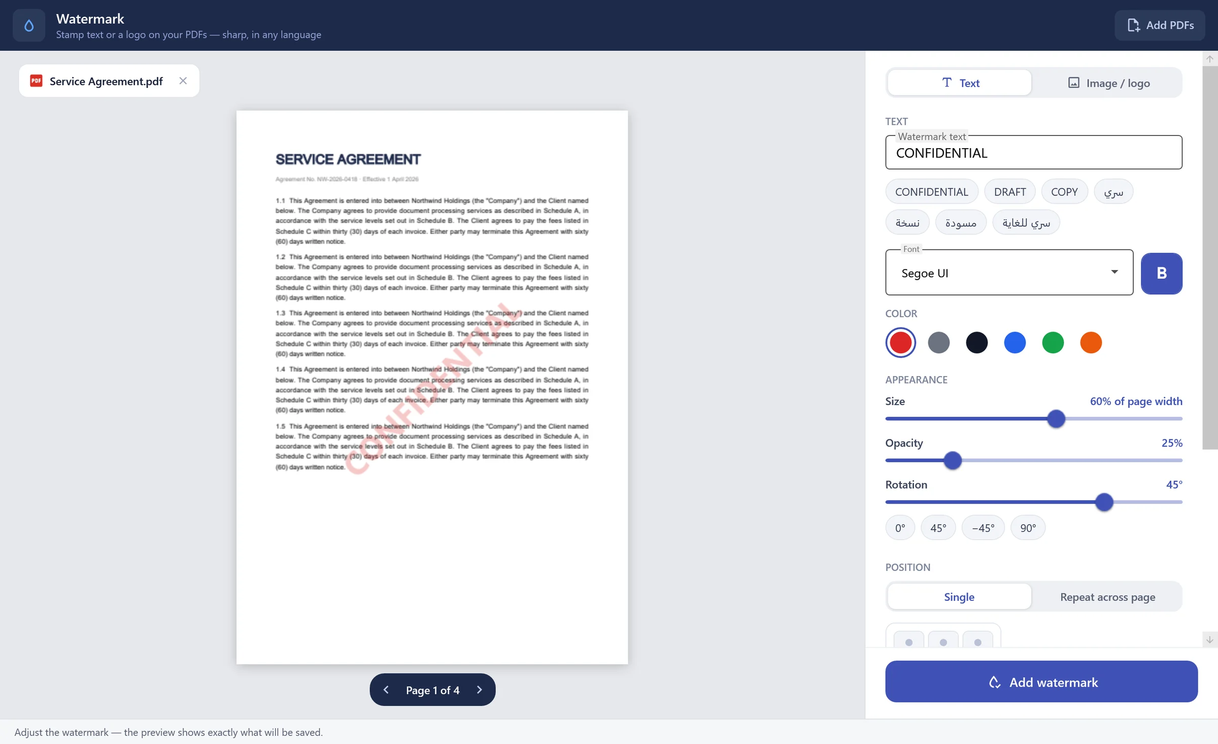This screenshot has width=1218, height=744.
Task: Select the blue color swatch
Action: click(1015, 343)
